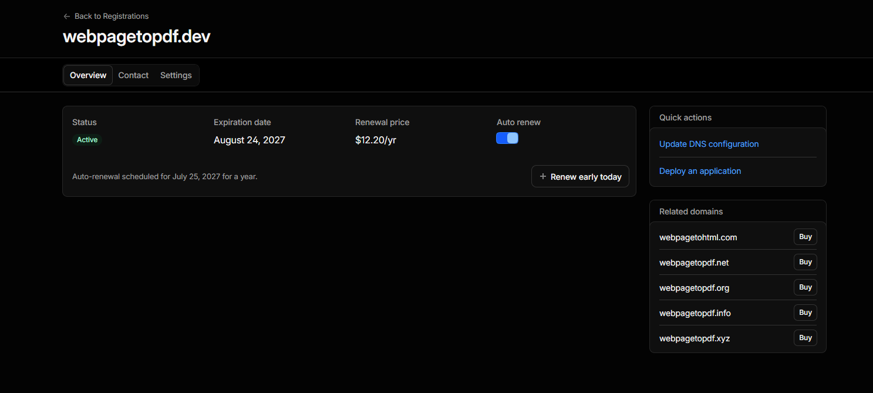Buy the webpagetopdf.xyz domain
The height and width of the screenshot is (393, 873).
[x=805, y=338]
